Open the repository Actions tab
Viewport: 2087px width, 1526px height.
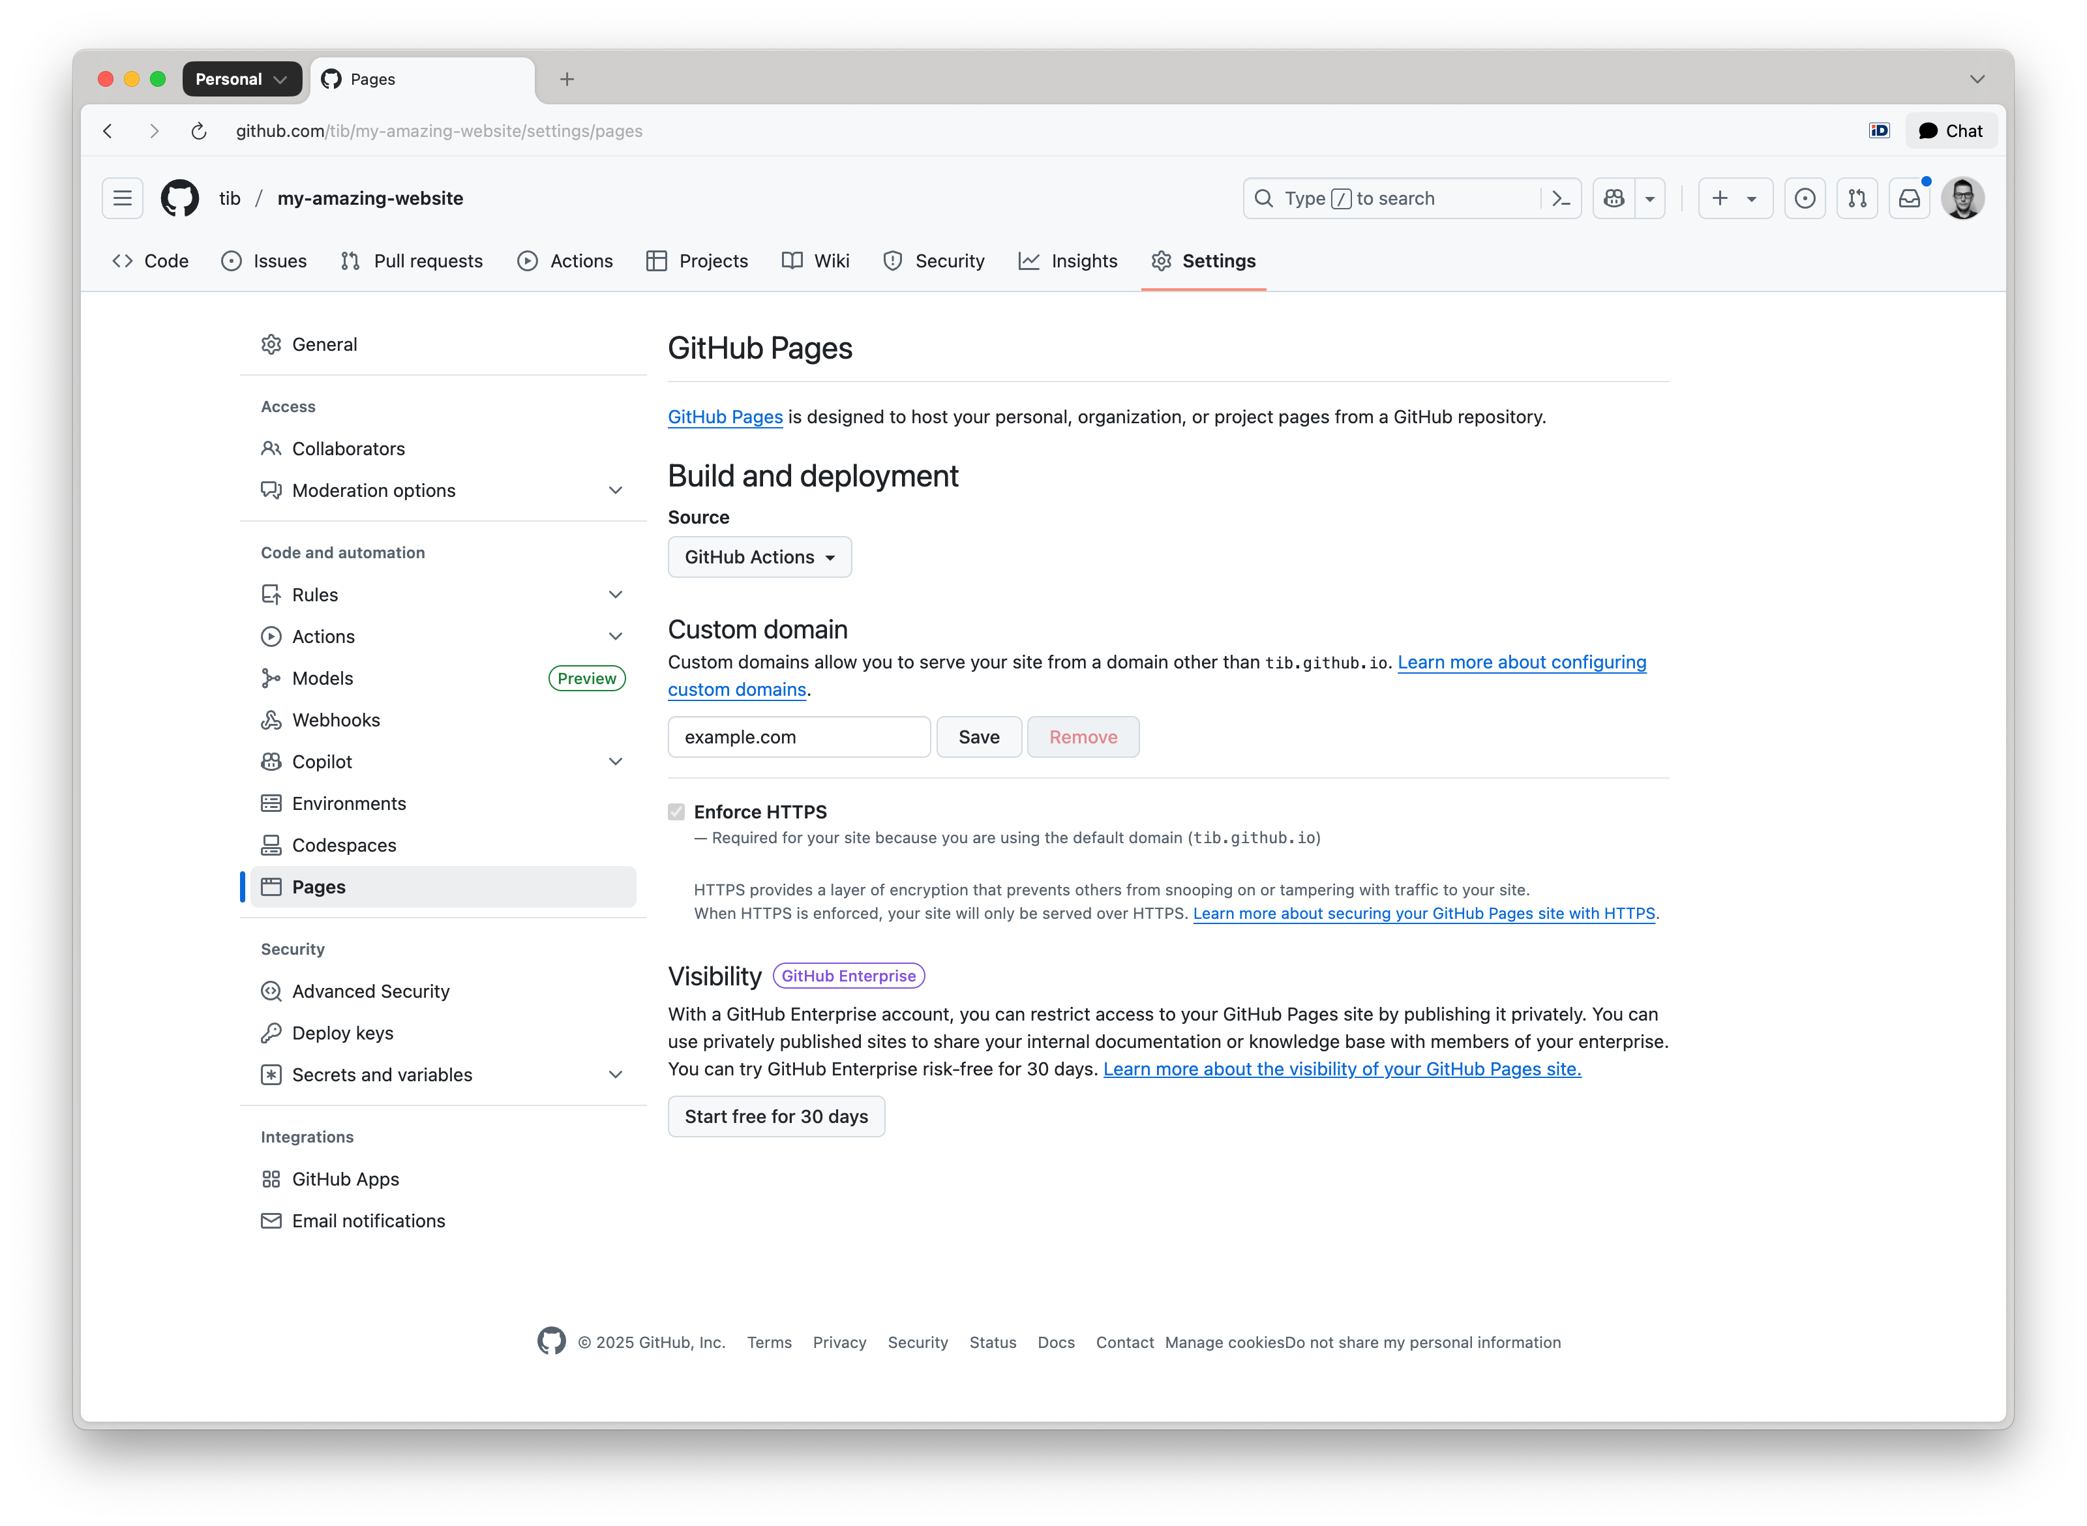[x=565, y=262]
